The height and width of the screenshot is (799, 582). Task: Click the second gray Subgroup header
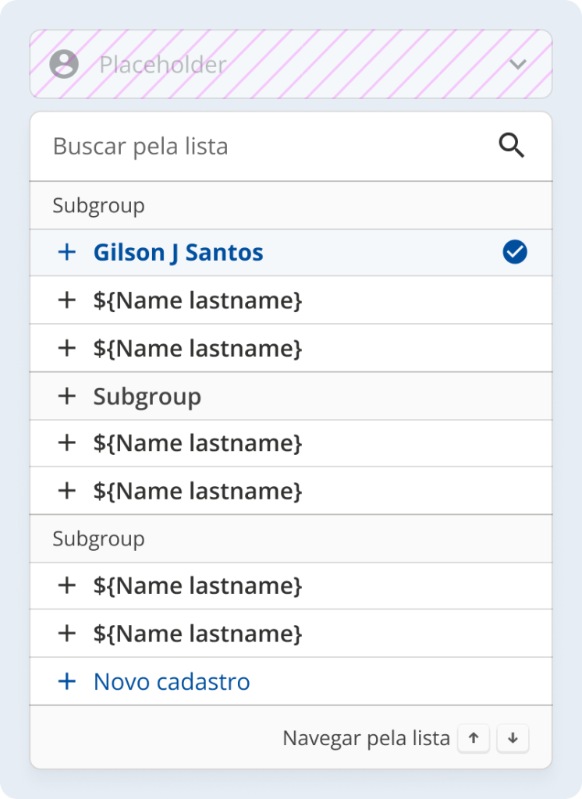tap(98, 539)
